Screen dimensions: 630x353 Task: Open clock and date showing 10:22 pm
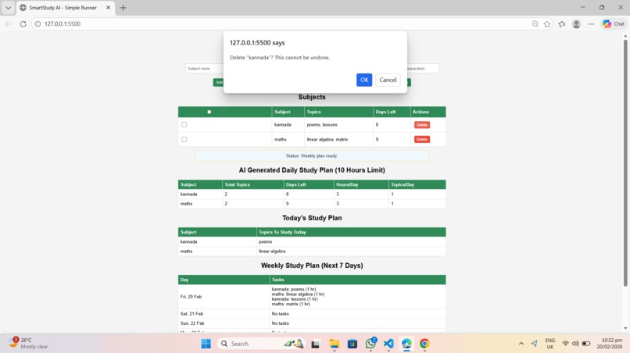pyautogui.click(x=609, y=344)
